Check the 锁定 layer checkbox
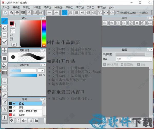This screenshot has width=154, height=129. pyautogui.click(x=139, y=64)
